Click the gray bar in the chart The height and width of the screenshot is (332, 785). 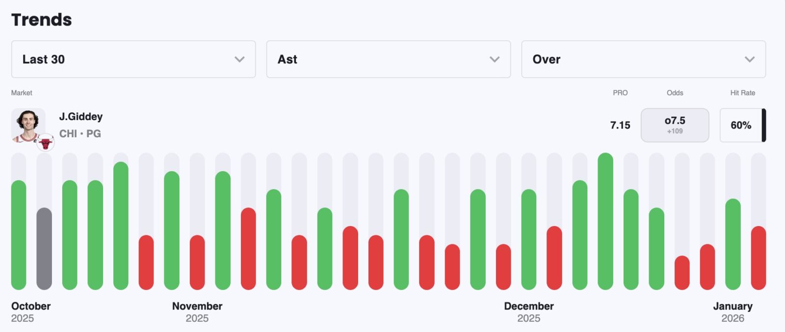[44, 248]
